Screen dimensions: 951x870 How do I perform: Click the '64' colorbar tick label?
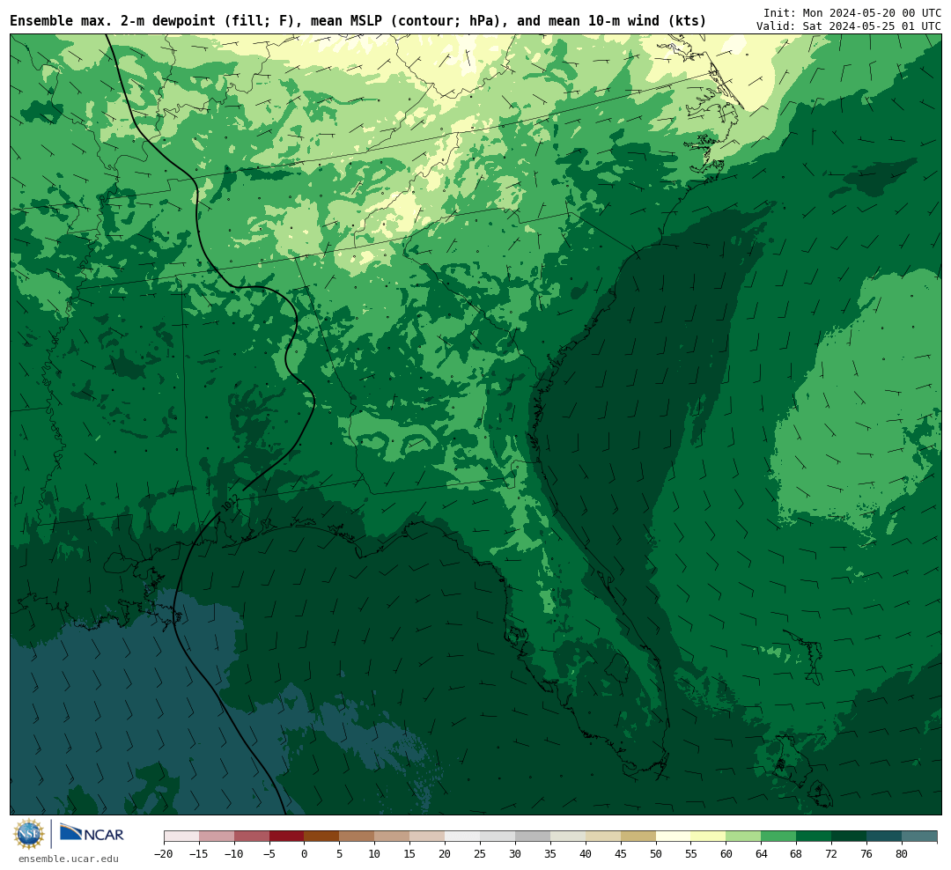point(762,854)
